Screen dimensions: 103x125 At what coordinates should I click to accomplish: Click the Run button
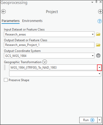pyautogui.click(x=88, y=120)
